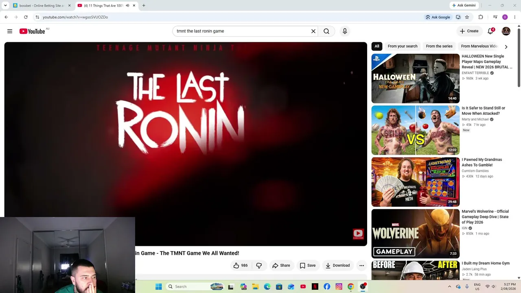521x293 pixels.
Task: Click Ask Gemini in the title bar
Action: (x=464, y=5)
